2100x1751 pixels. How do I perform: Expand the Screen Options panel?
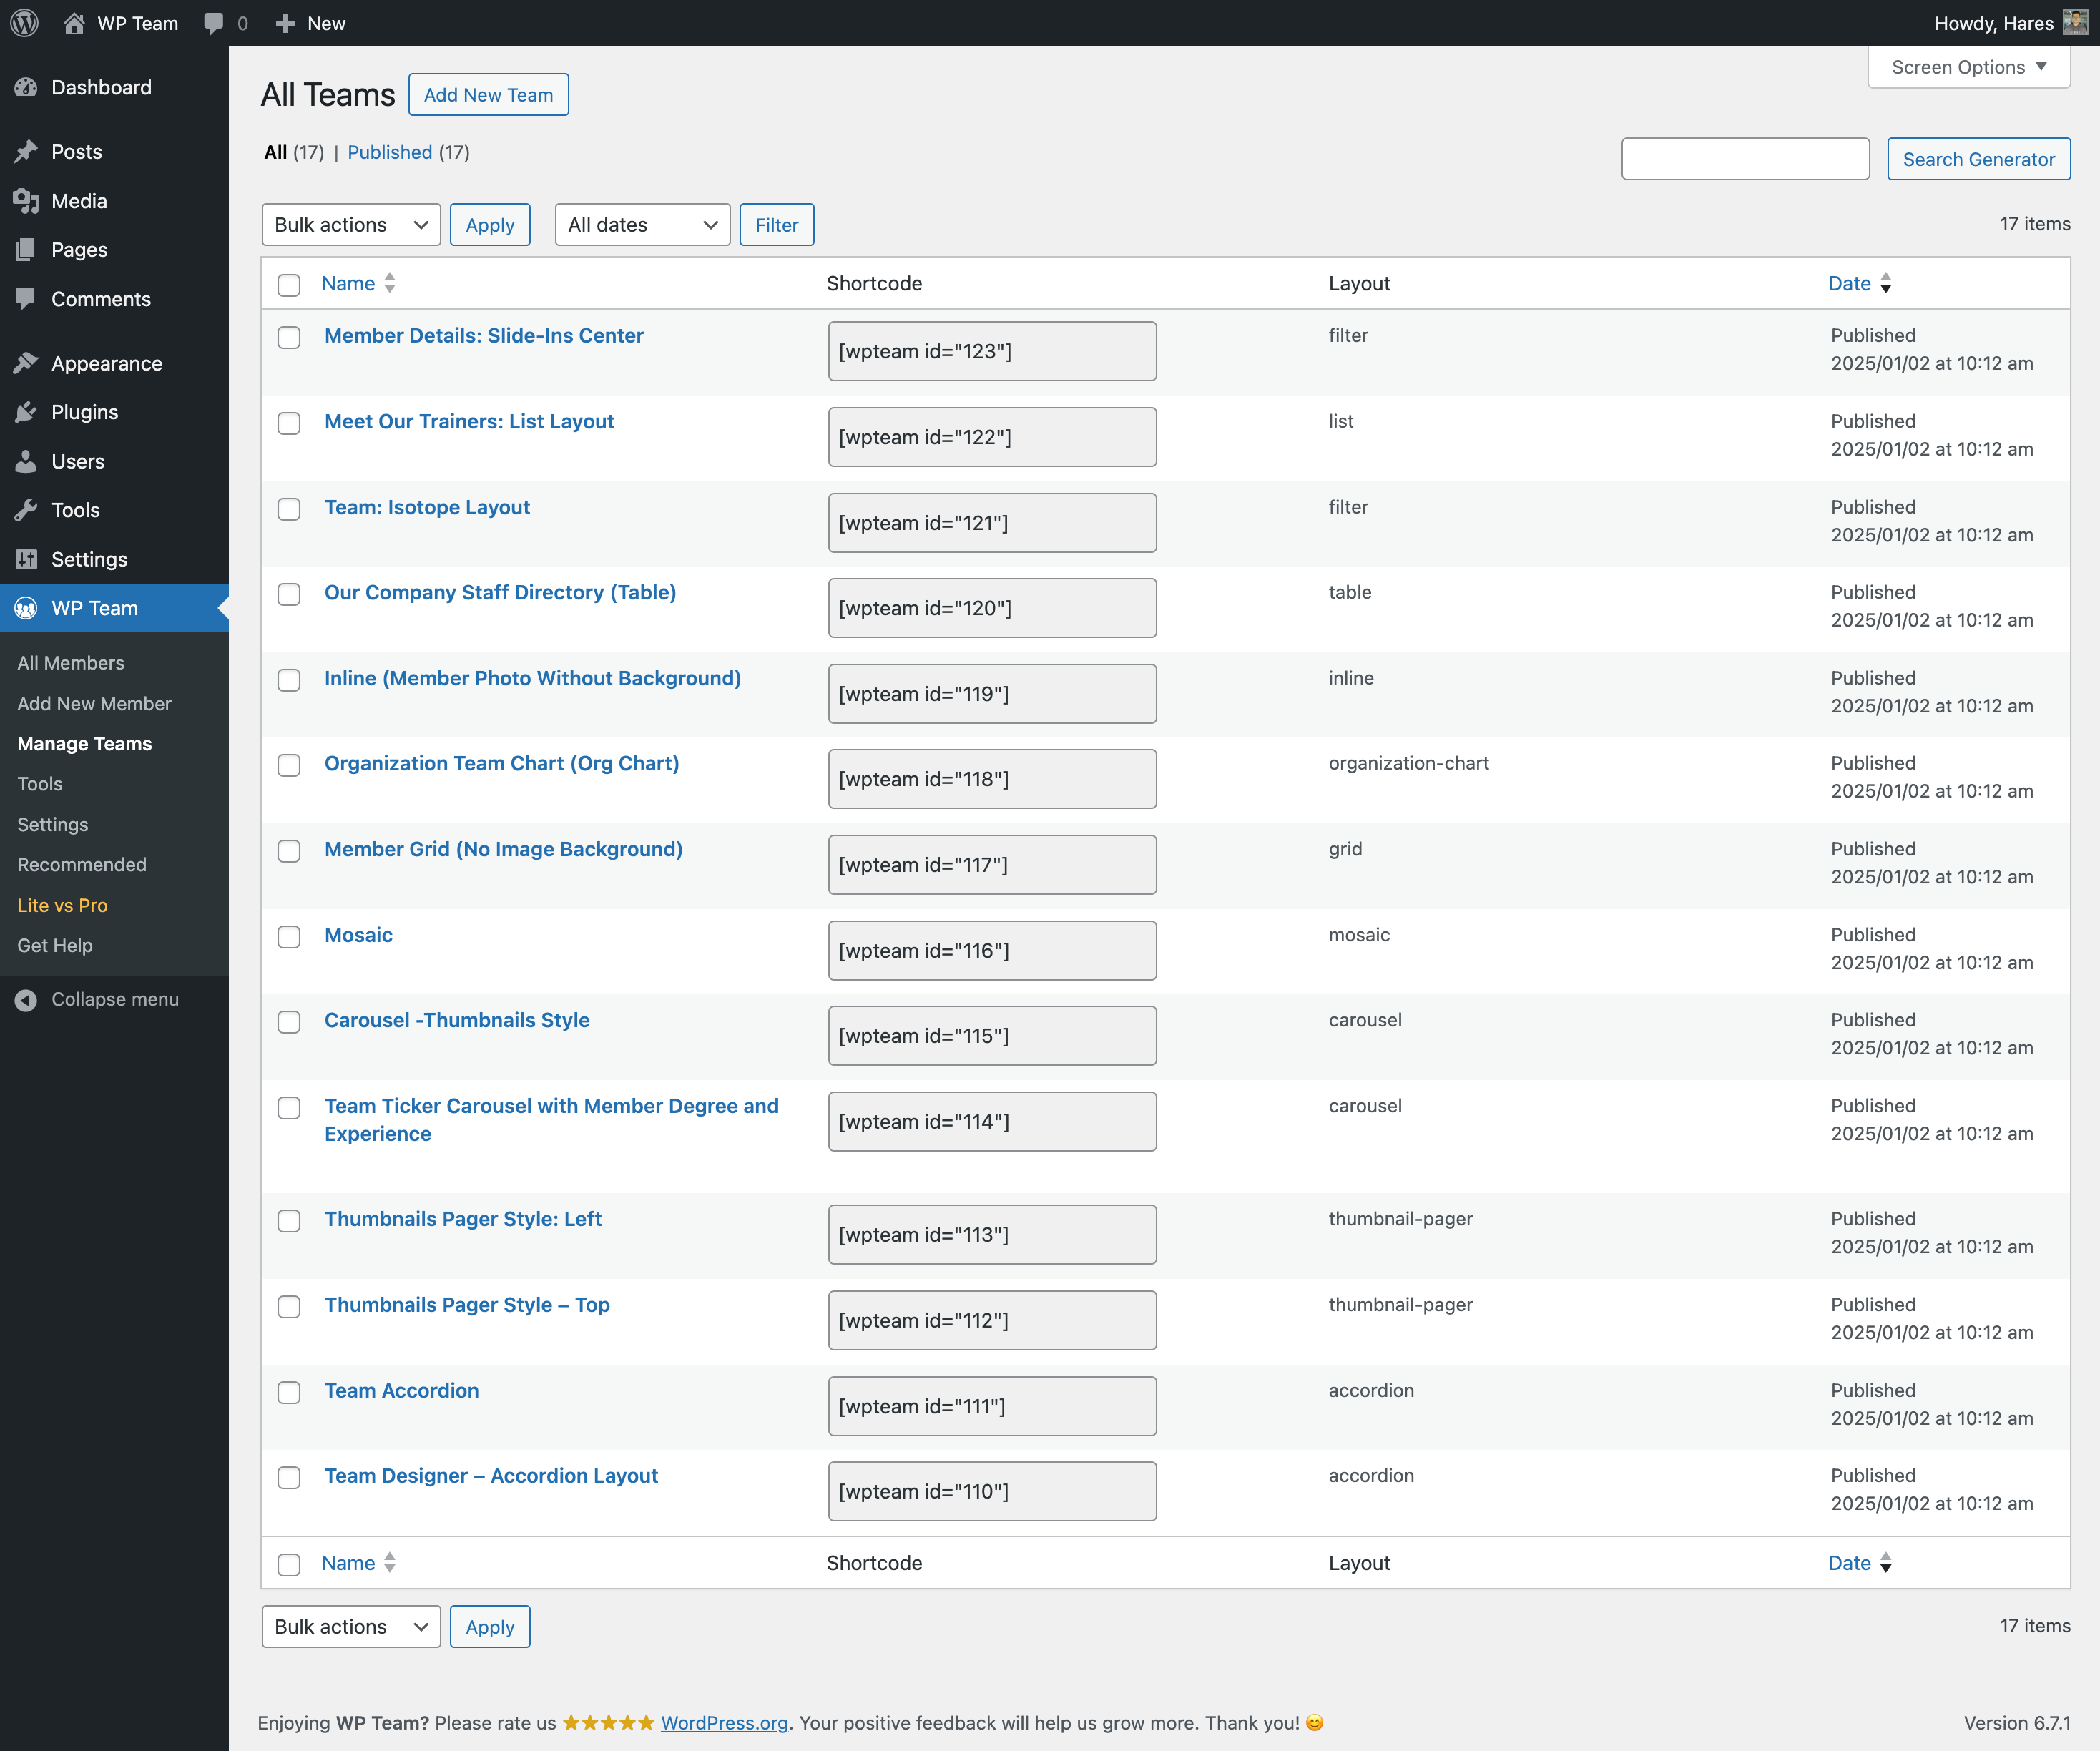(1967, 67)
